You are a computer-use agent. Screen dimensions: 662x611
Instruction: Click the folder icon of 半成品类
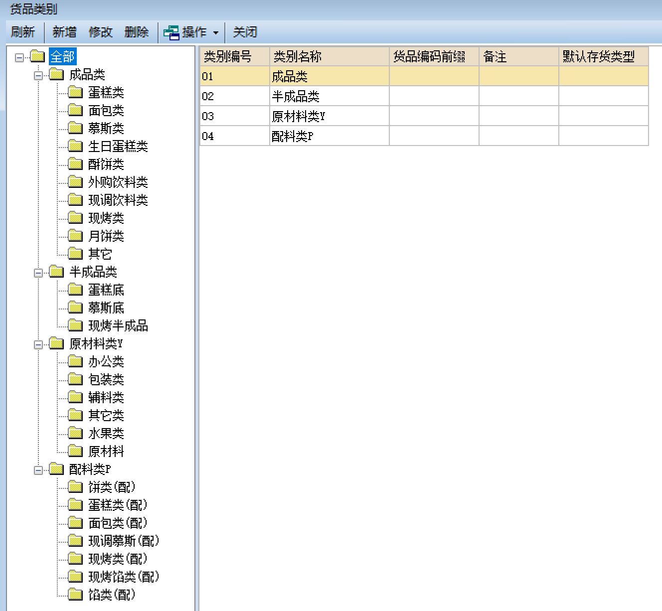[x=56, y=272]
